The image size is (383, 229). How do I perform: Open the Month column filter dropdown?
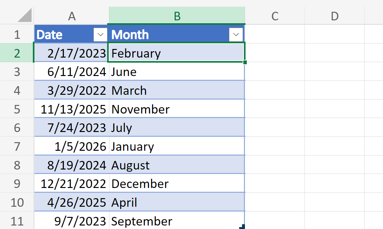tap(236, 35)
